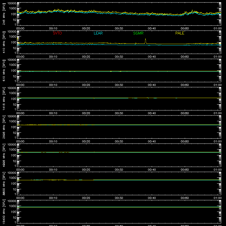Click the yellow spike in the 410 MHz plot
The height and width of the screenshot is (226, 226).
(145, 41)
